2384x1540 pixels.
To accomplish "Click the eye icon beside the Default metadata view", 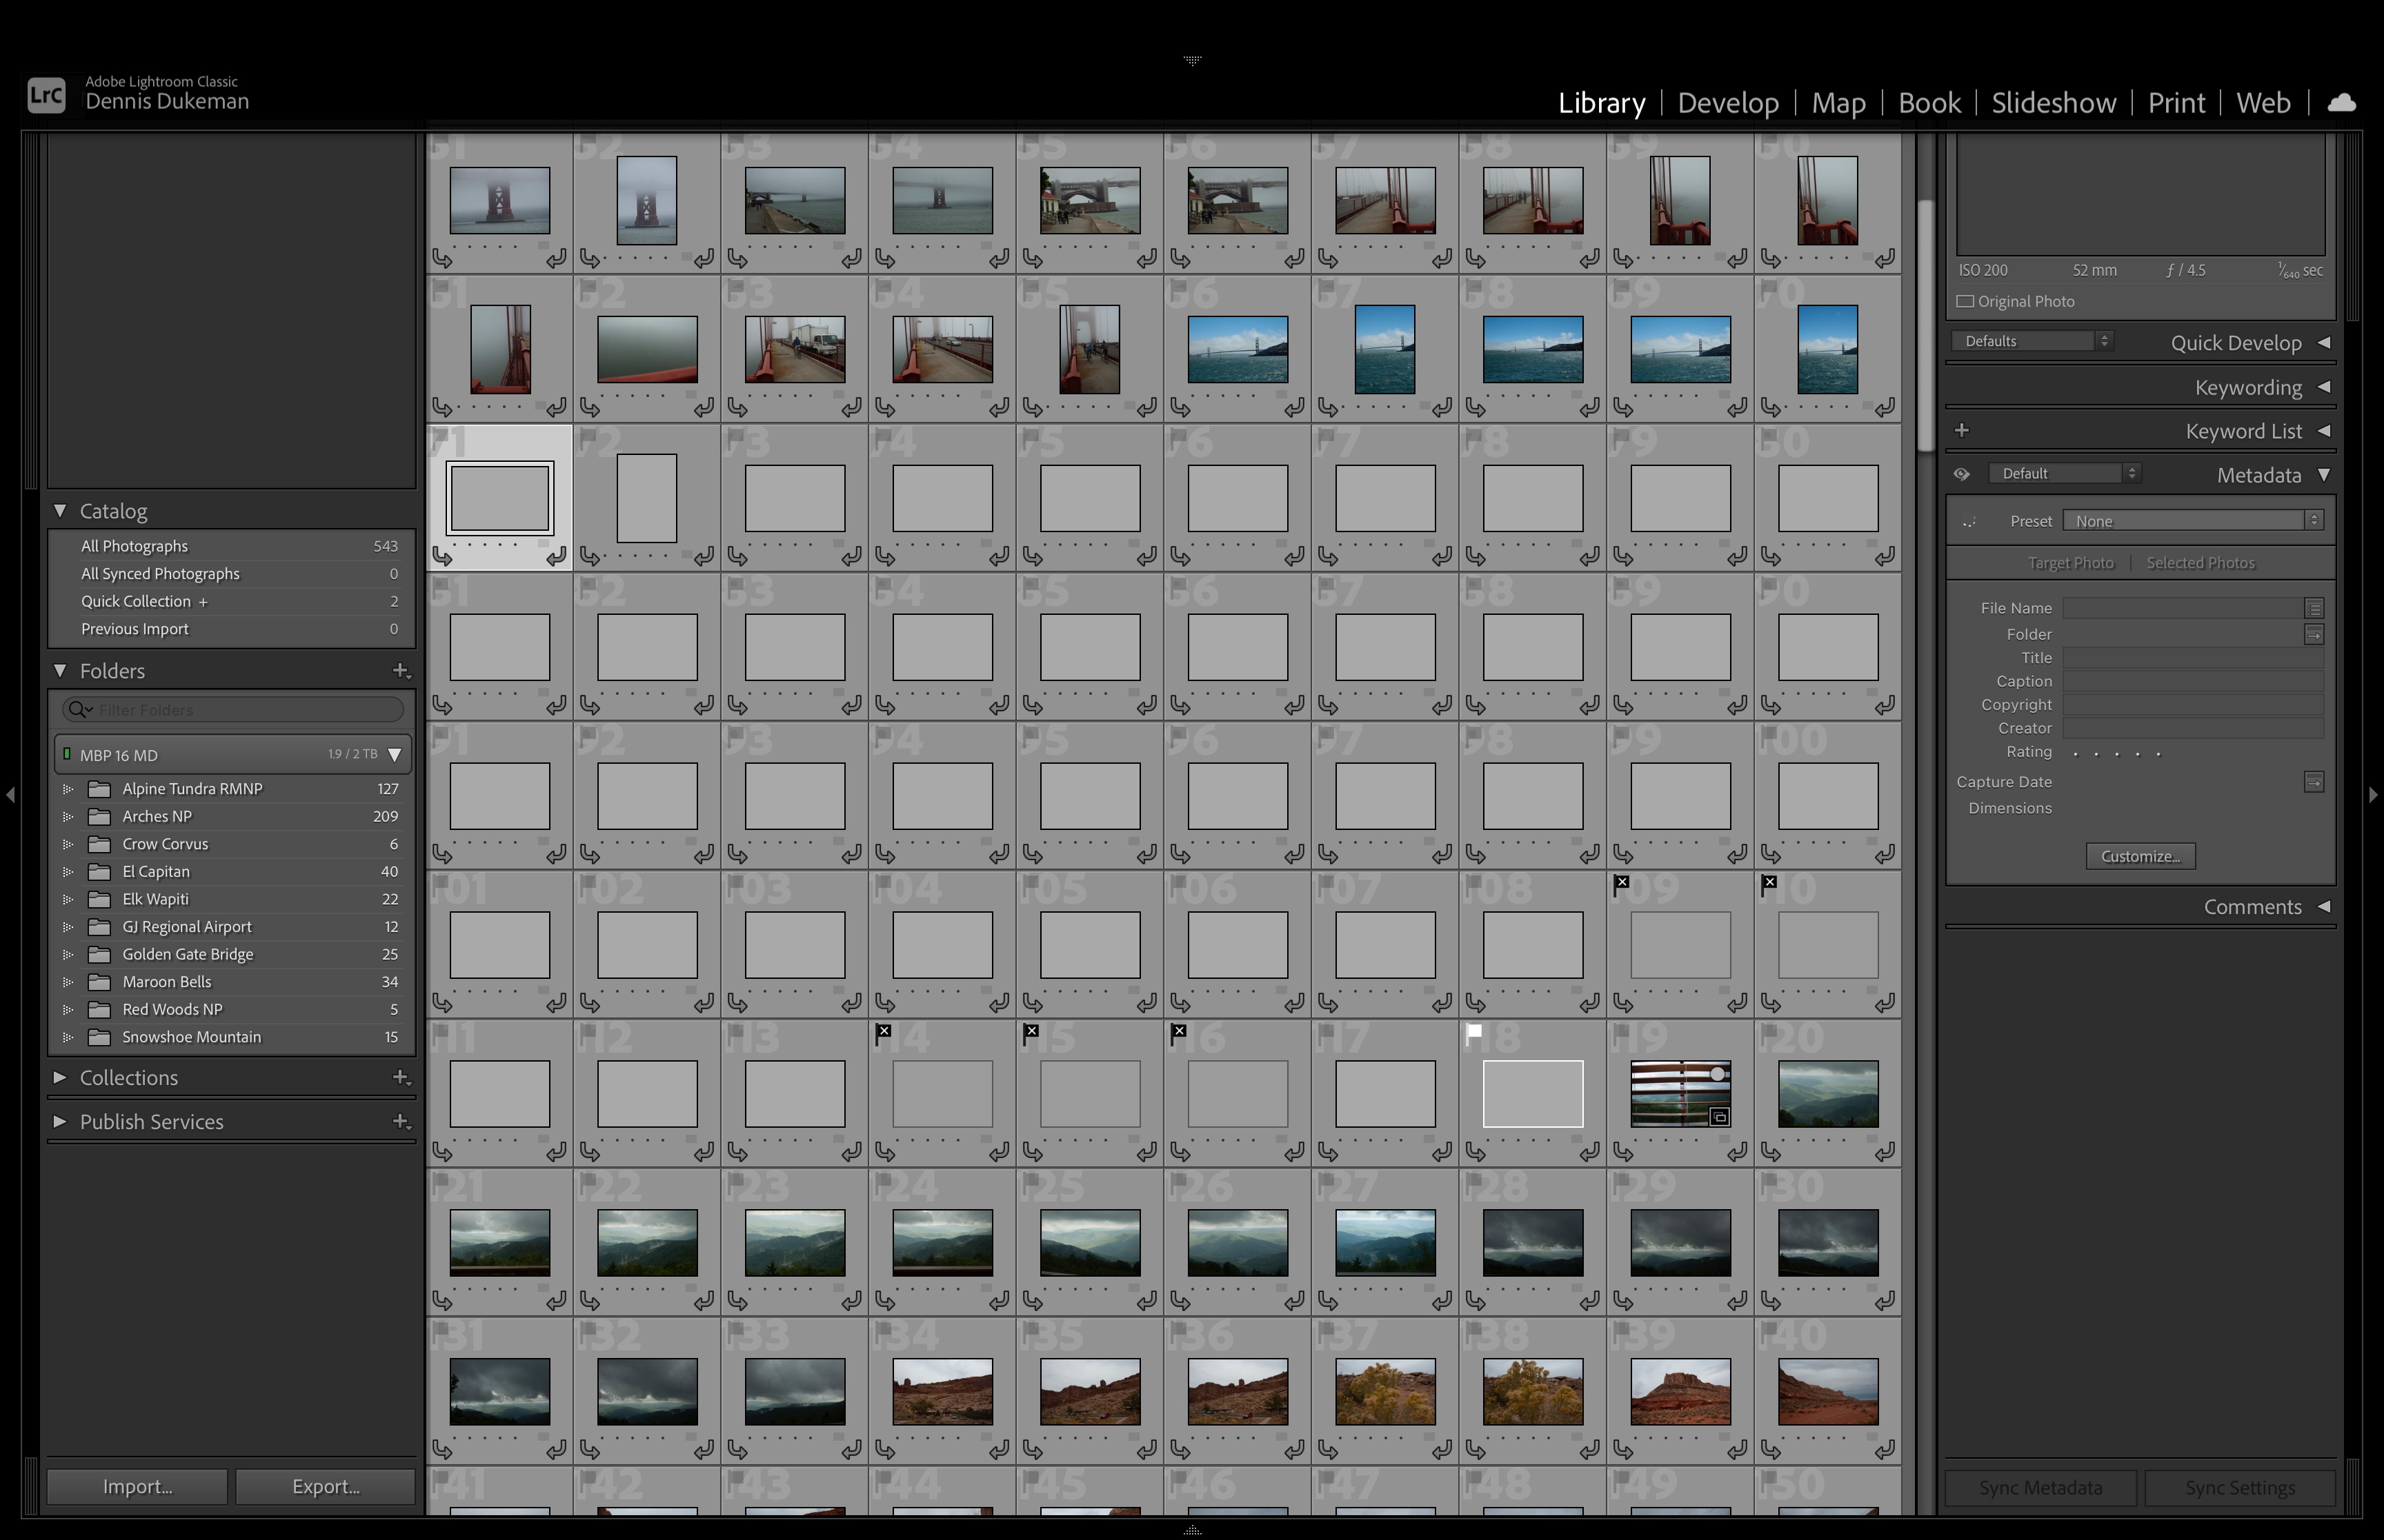I will tap(1962, 473).
